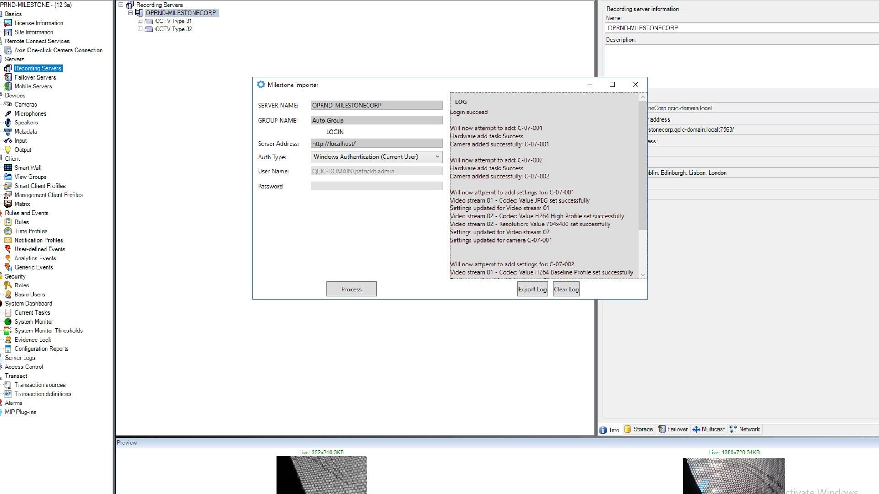This screenshot has width=879, height=494.
Task: Open Smart Client Profiles icon
Action: click(8, 186)
